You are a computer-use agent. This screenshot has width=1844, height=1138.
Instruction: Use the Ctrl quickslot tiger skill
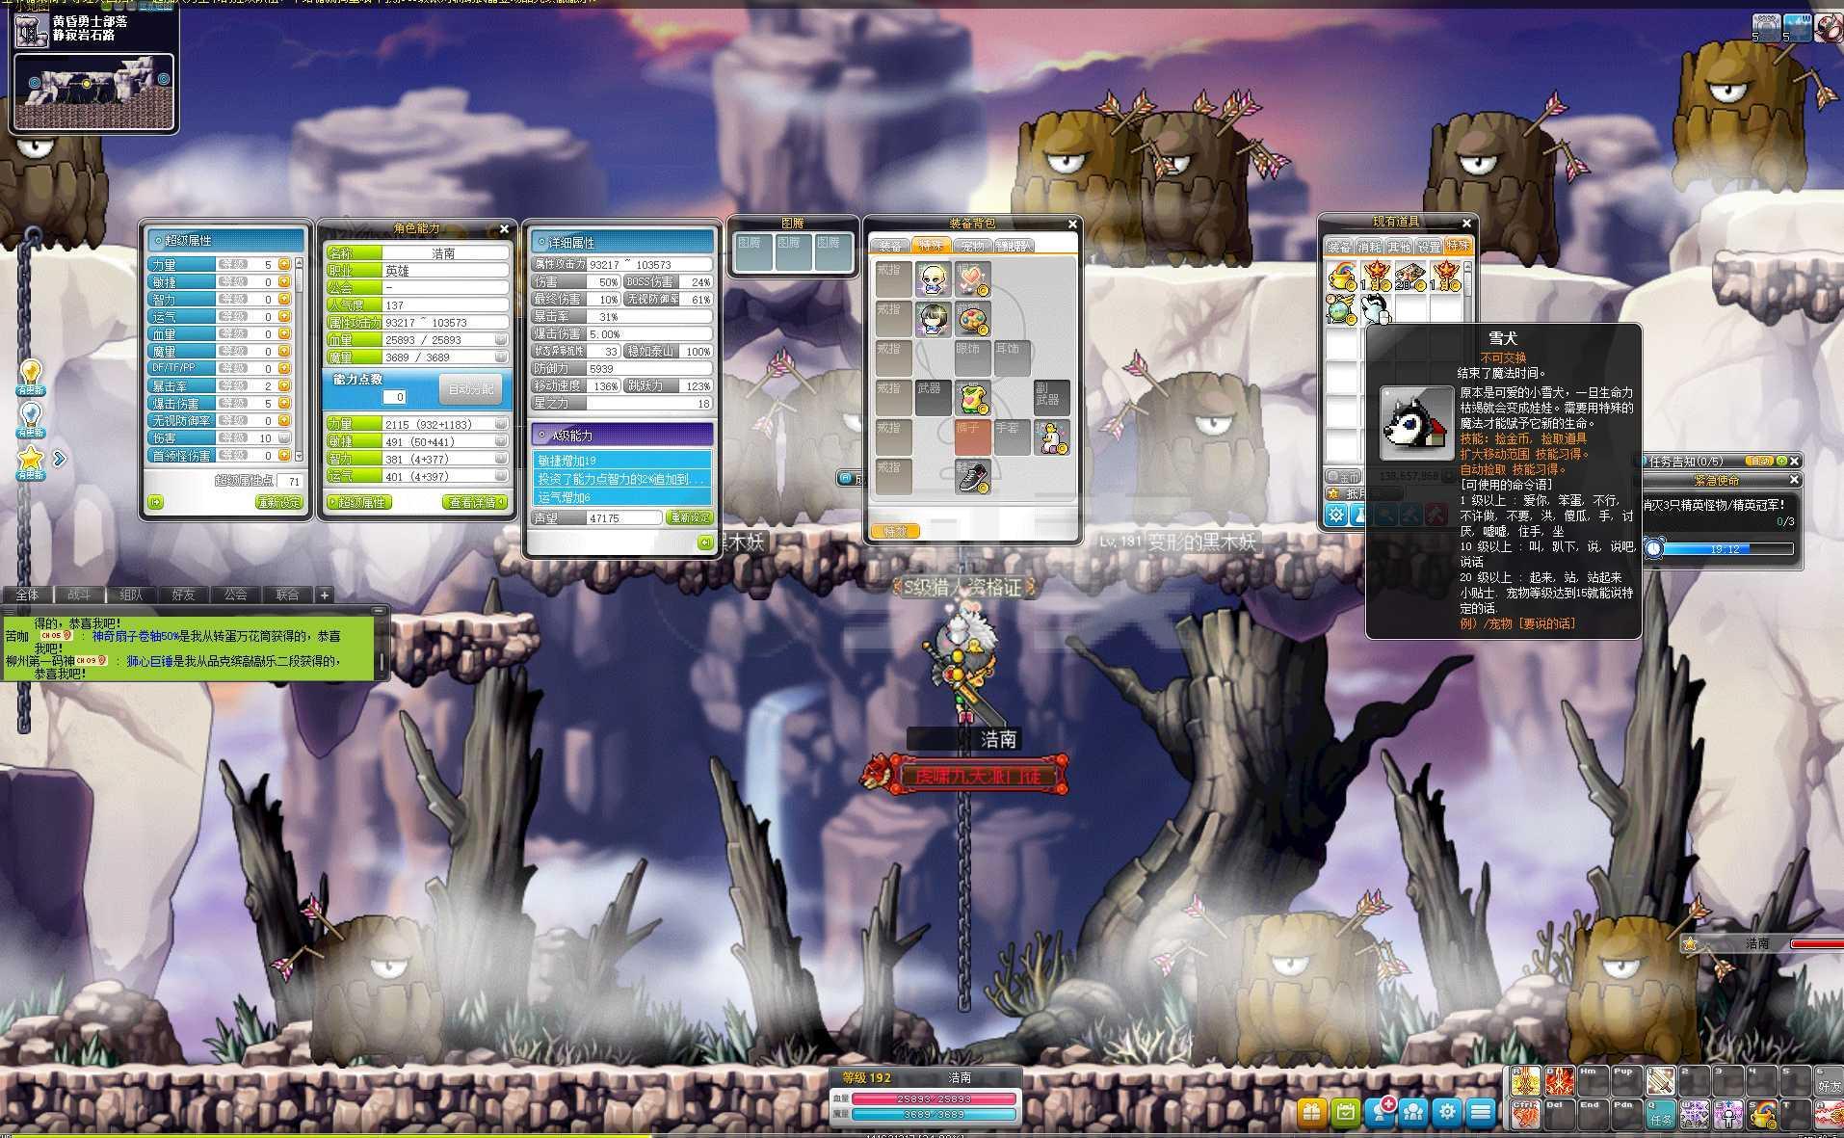point(1525,1115)
